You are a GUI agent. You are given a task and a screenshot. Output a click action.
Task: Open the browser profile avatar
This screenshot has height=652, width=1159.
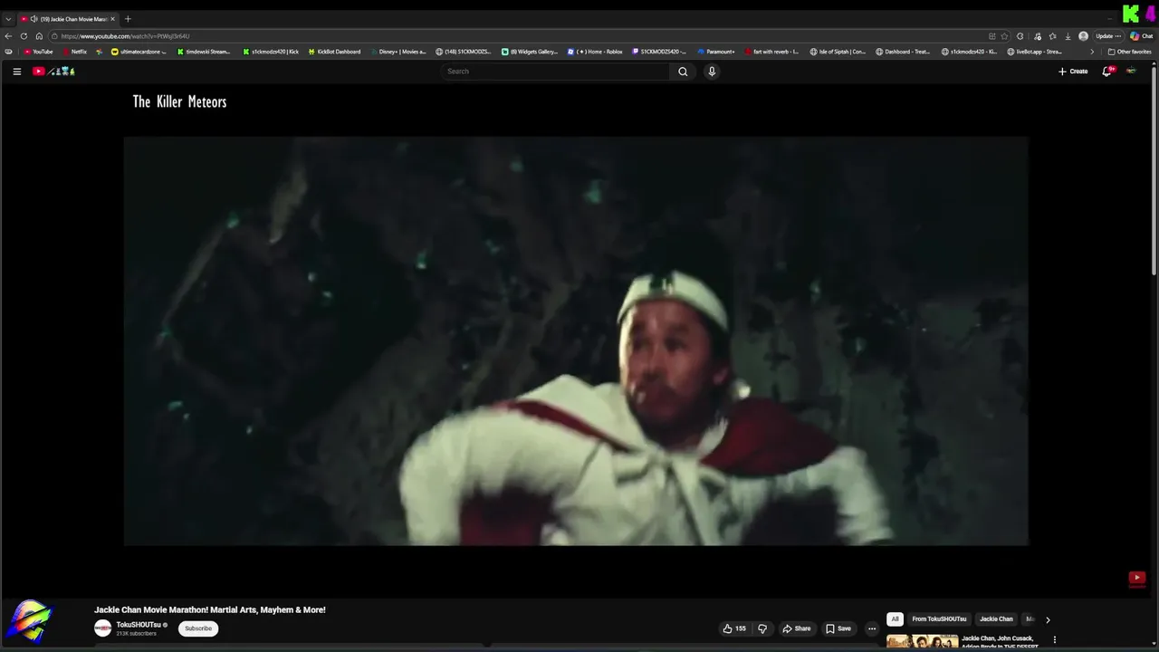[1083, 36]
